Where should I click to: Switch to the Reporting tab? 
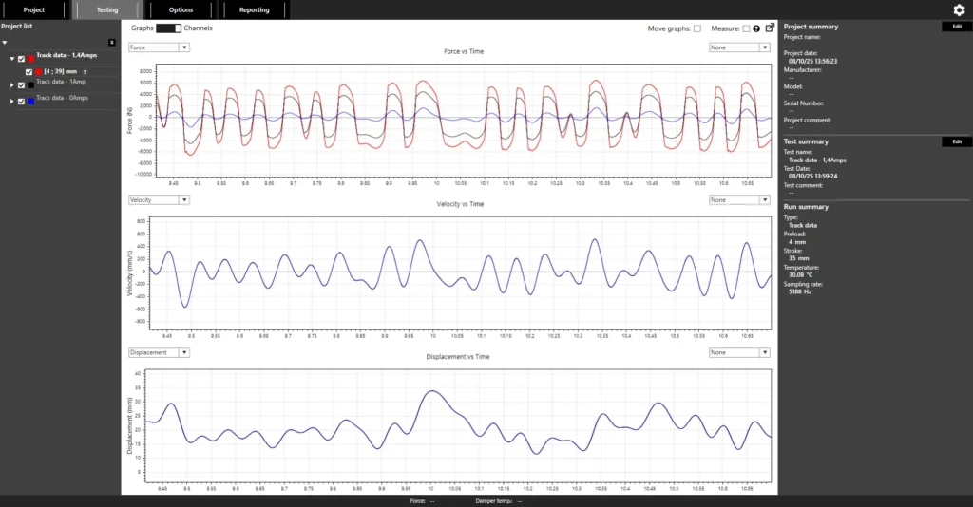pos(254,9)
